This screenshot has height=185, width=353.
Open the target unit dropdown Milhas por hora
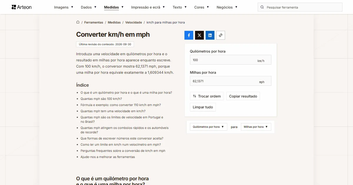pos(256,127)
